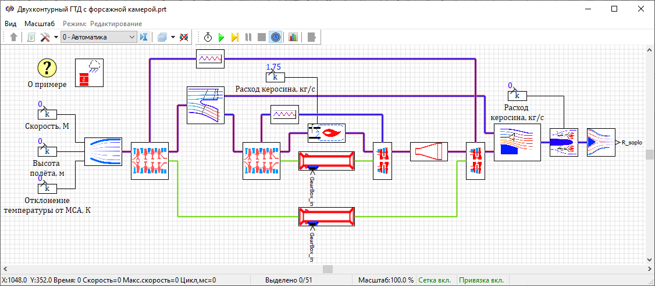Open the colored bar chart icon
This screenshot has height=286, width=655.
coord(293,37)
